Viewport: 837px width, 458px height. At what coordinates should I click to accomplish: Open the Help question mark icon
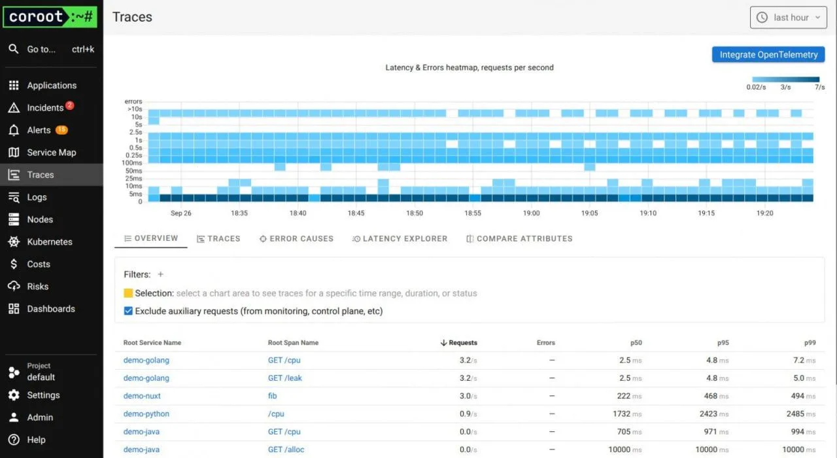[x=14, y=440]
